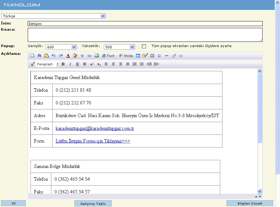
Task: Increase the paragraph indent
Action: 149,64
